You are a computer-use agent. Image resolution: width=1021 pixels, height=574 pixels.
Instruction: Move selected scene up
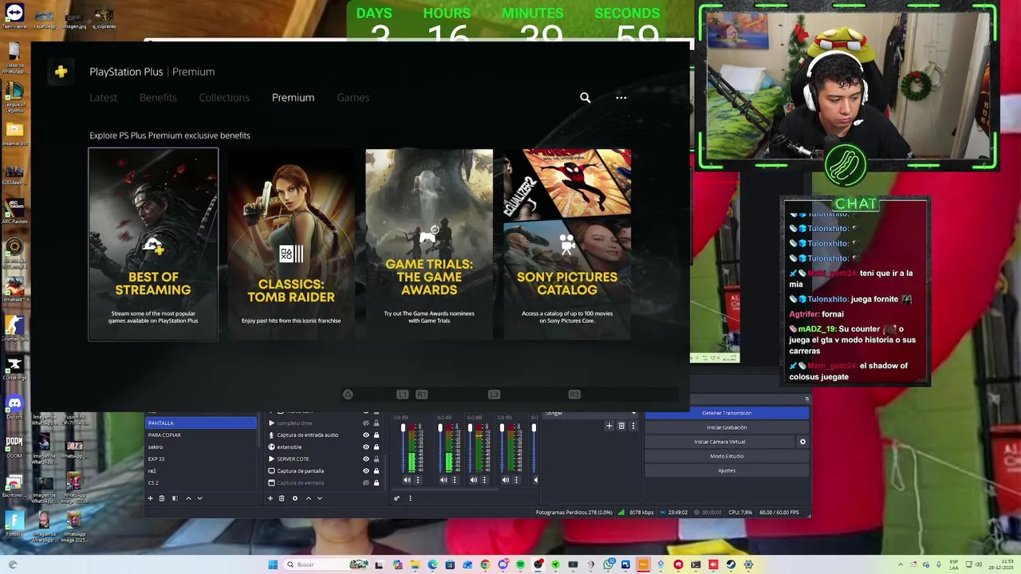pos(188,498)
